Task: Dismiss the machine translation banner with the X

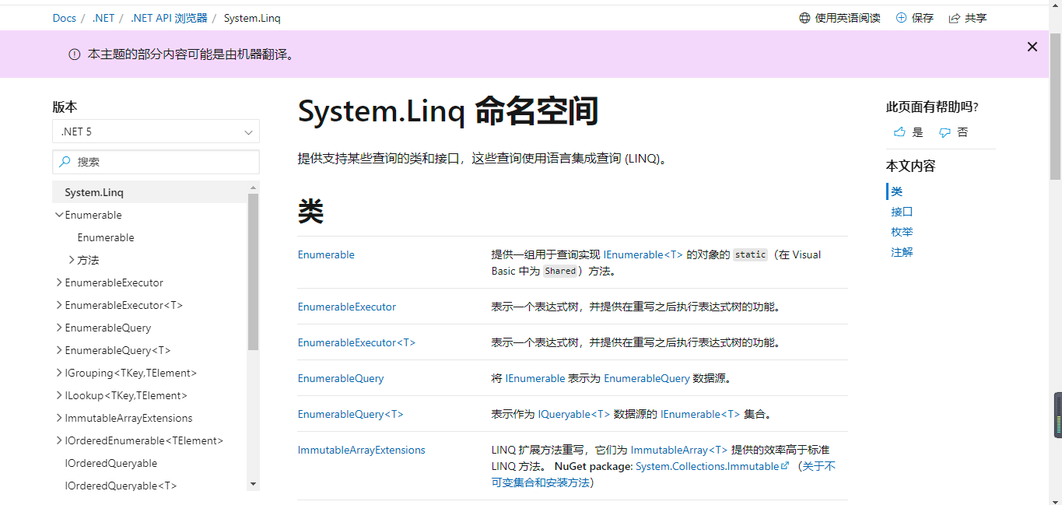Action: (x=1032, y=47)
